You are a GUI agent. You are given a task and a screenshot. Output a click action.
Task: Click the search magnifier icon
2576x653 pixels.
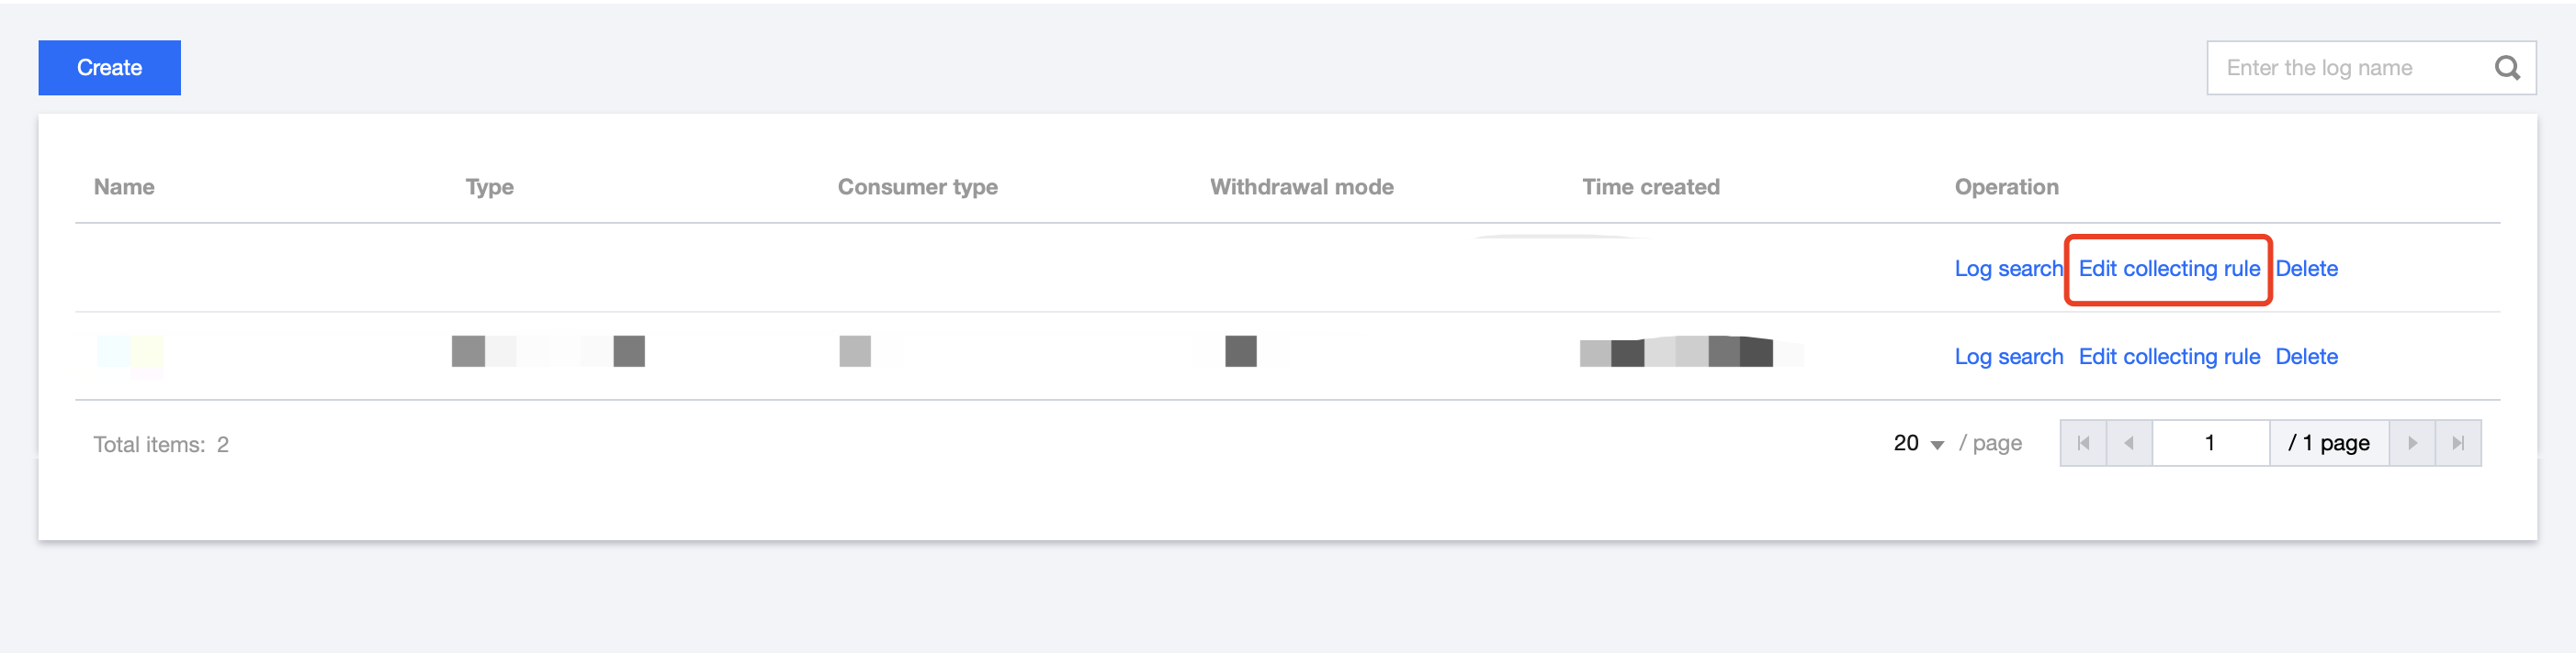click(2506, 68)
